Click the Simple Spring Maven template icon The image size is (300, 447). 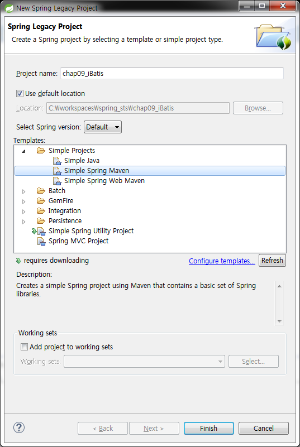click(57, 171)
